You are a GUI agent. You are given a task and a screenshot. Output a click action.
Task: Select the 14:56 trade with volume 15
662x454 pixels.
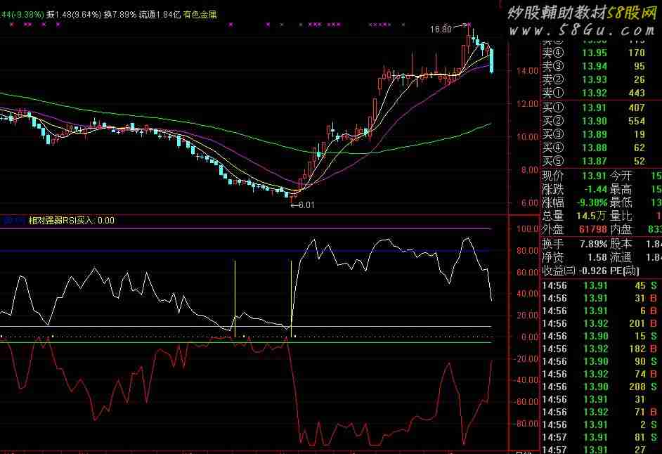coord(601,337)
